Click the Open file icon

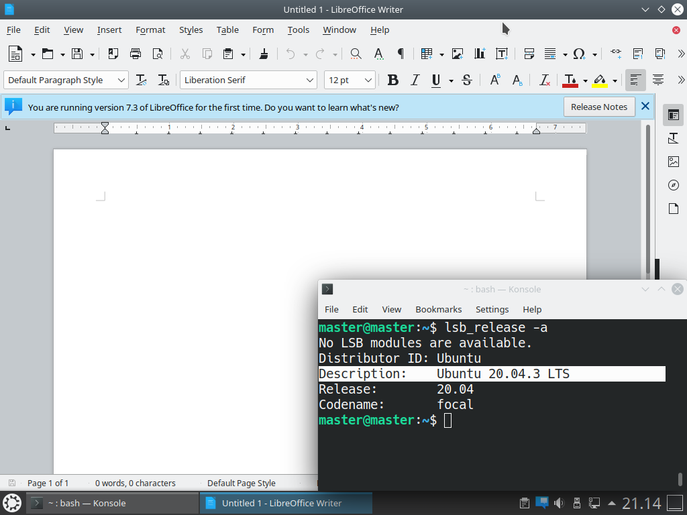point(48,54)
